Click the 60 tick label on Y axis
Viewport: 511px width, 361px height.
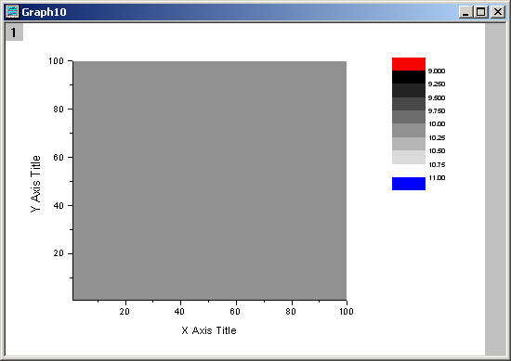pyautogui.click(x=59, y=157)
